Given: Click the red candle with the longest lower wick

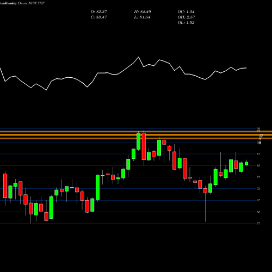Looking at the screenshot, I should point(206,190).
